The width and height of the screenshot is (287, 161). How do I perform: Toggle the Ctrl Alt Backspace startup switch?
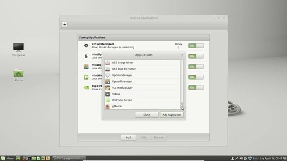click(196, 46)
